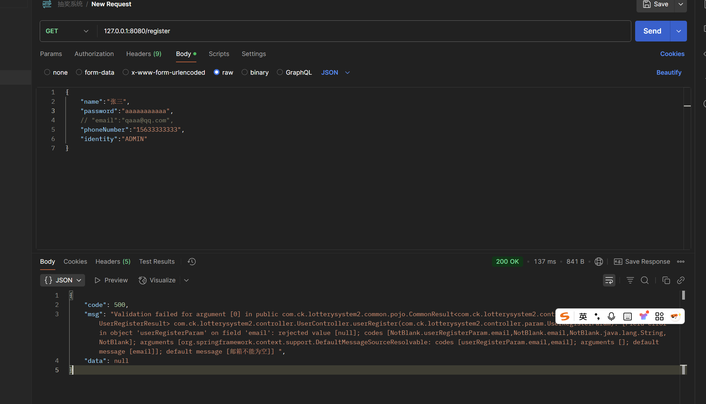Open search in response body
Screen dimensions: 706x404
(644, 280)
